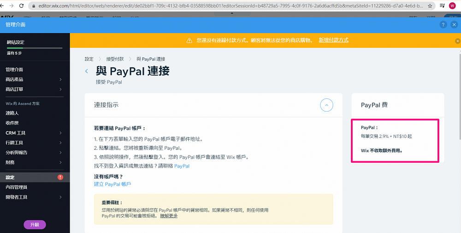Viewport: 461px width, 233px height.
Task: Click the red alert badge beside 設定
Action: 60,177
